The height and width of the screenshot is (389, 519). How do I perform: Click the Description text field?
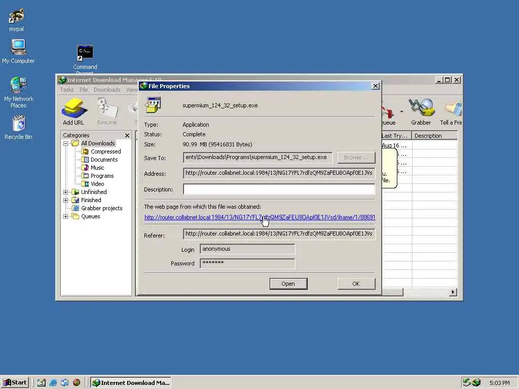279,189
